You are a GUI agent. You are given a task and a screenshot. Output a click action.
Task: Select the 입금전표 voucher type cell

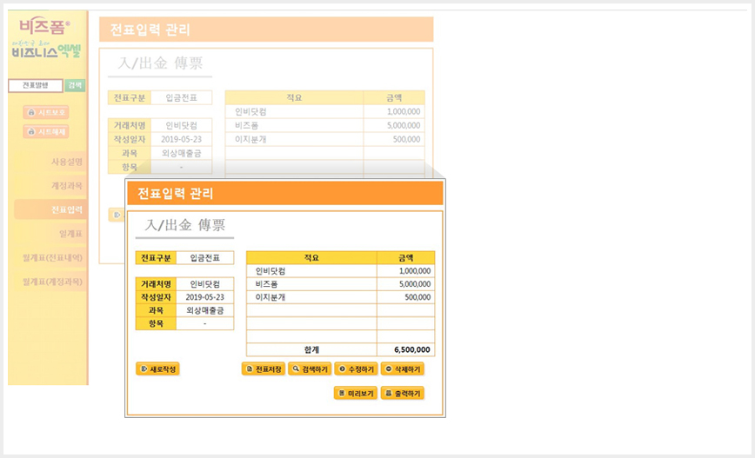click(x=205, y=258)
